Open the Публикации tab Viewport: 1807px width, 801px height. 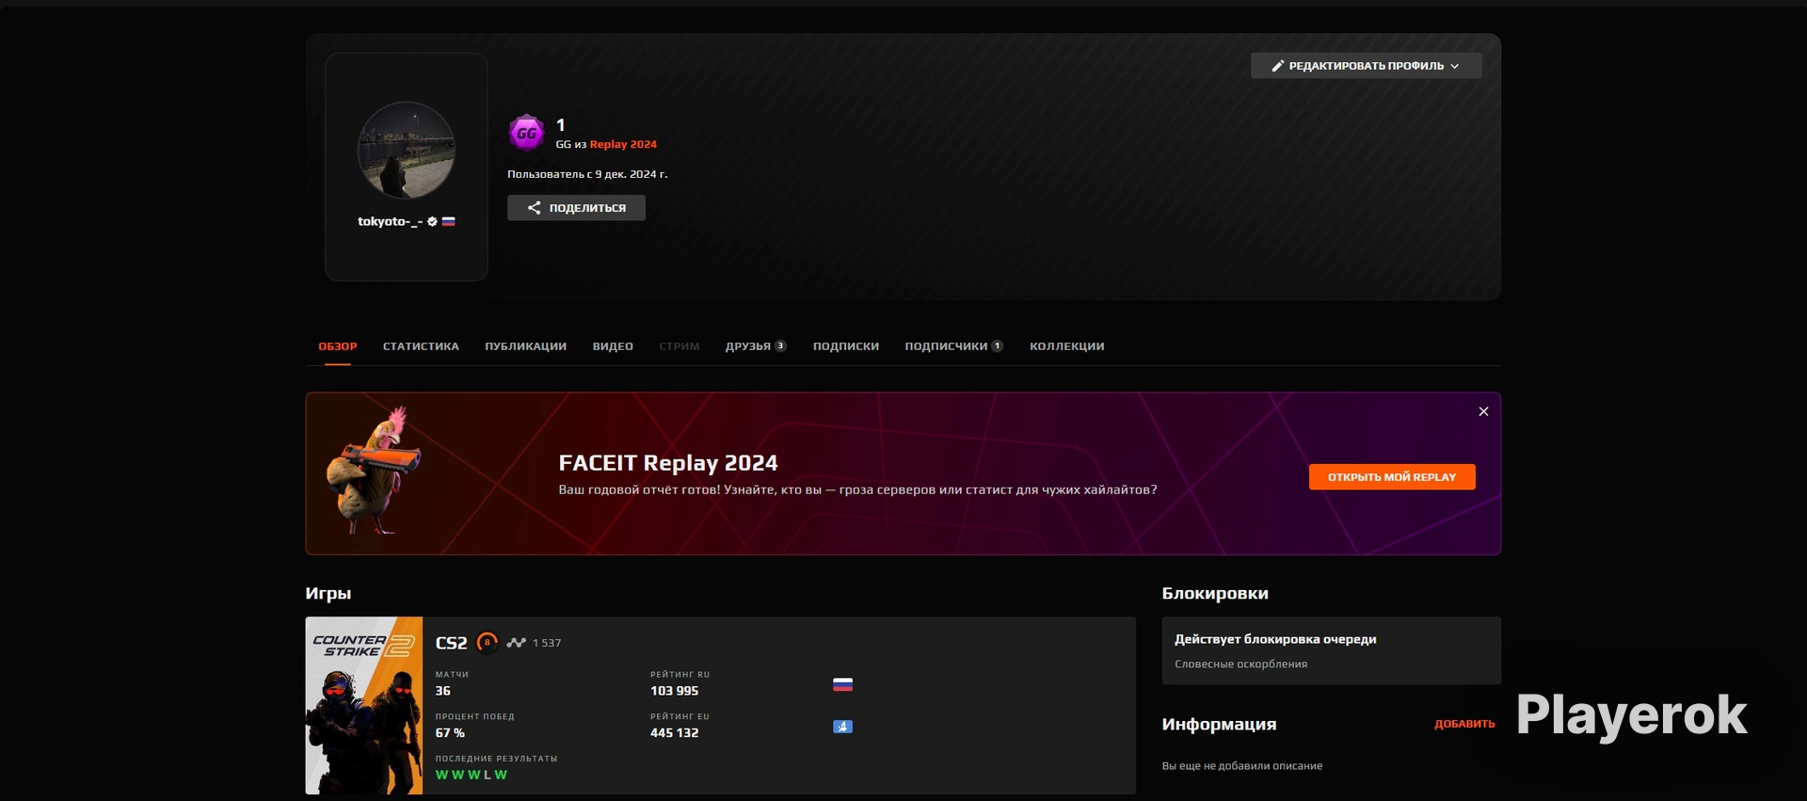point(525,346)
